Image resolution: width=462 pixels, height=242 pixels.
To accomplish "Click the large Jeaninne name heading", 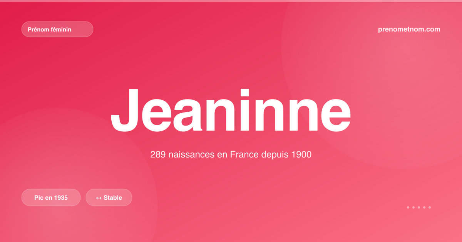I will [x=231, y=110].
